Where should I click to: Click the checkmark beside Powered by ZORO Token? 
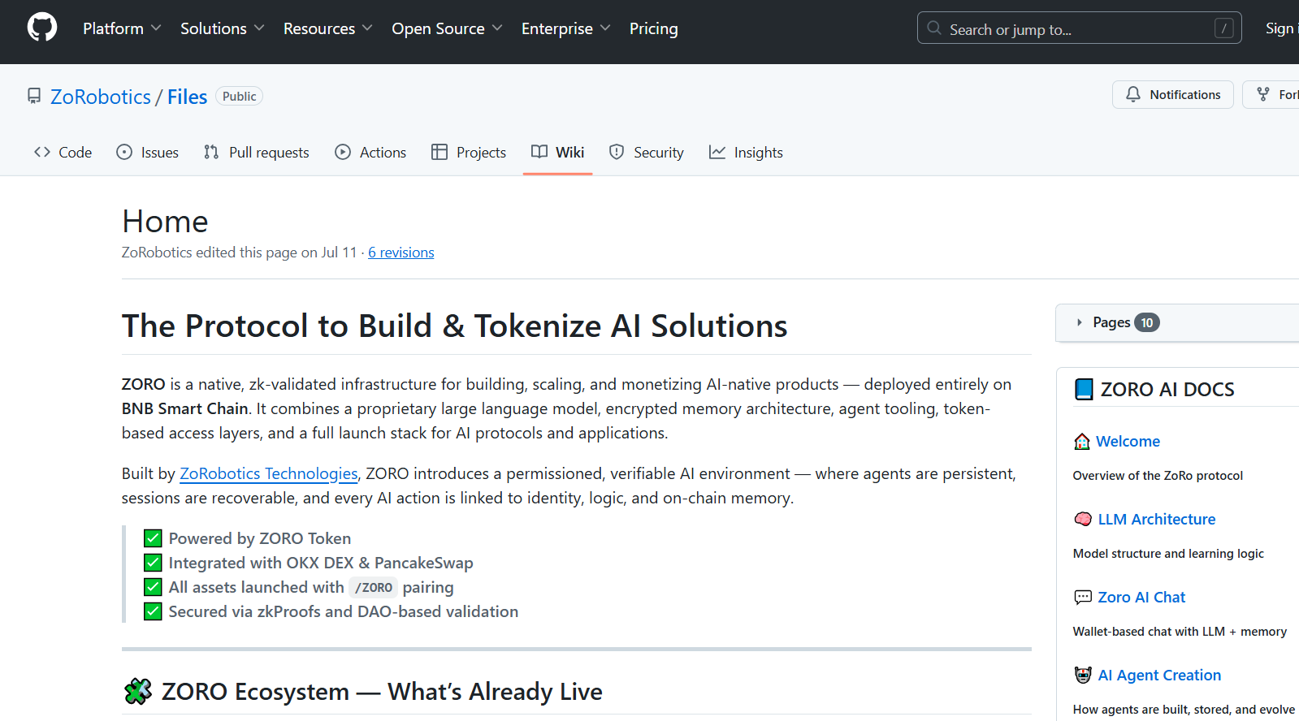tap(153, 538)
